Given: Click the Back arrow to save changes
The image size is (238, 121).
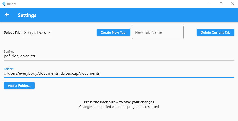Looking at the screenshot, I should 7,15.
